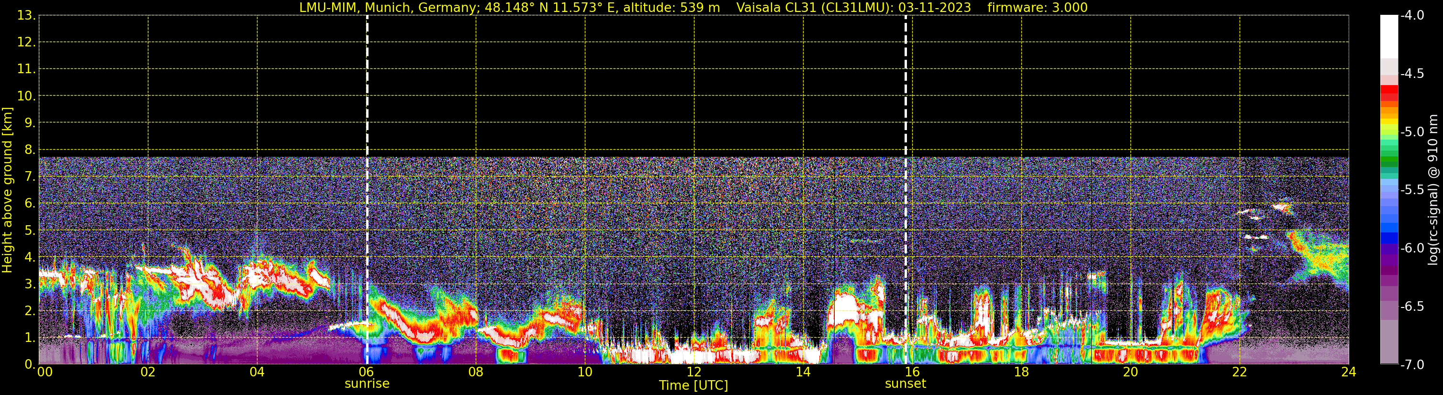Click the height axis tick '4.'
This screenshot has width=1443, height=395.
(x=30, y=257)
